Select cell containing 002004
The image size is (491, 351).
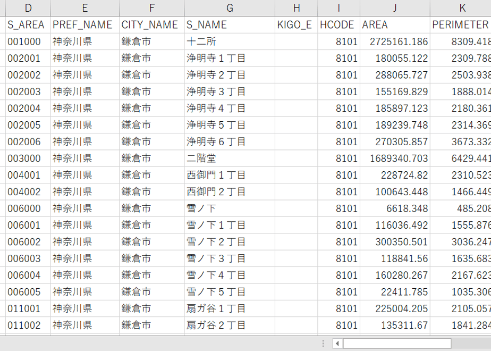pyautogui.click(x=28, y=108)
